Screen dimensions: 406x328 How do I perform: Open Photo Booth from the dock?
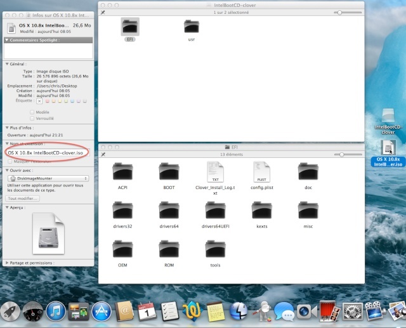329,312
